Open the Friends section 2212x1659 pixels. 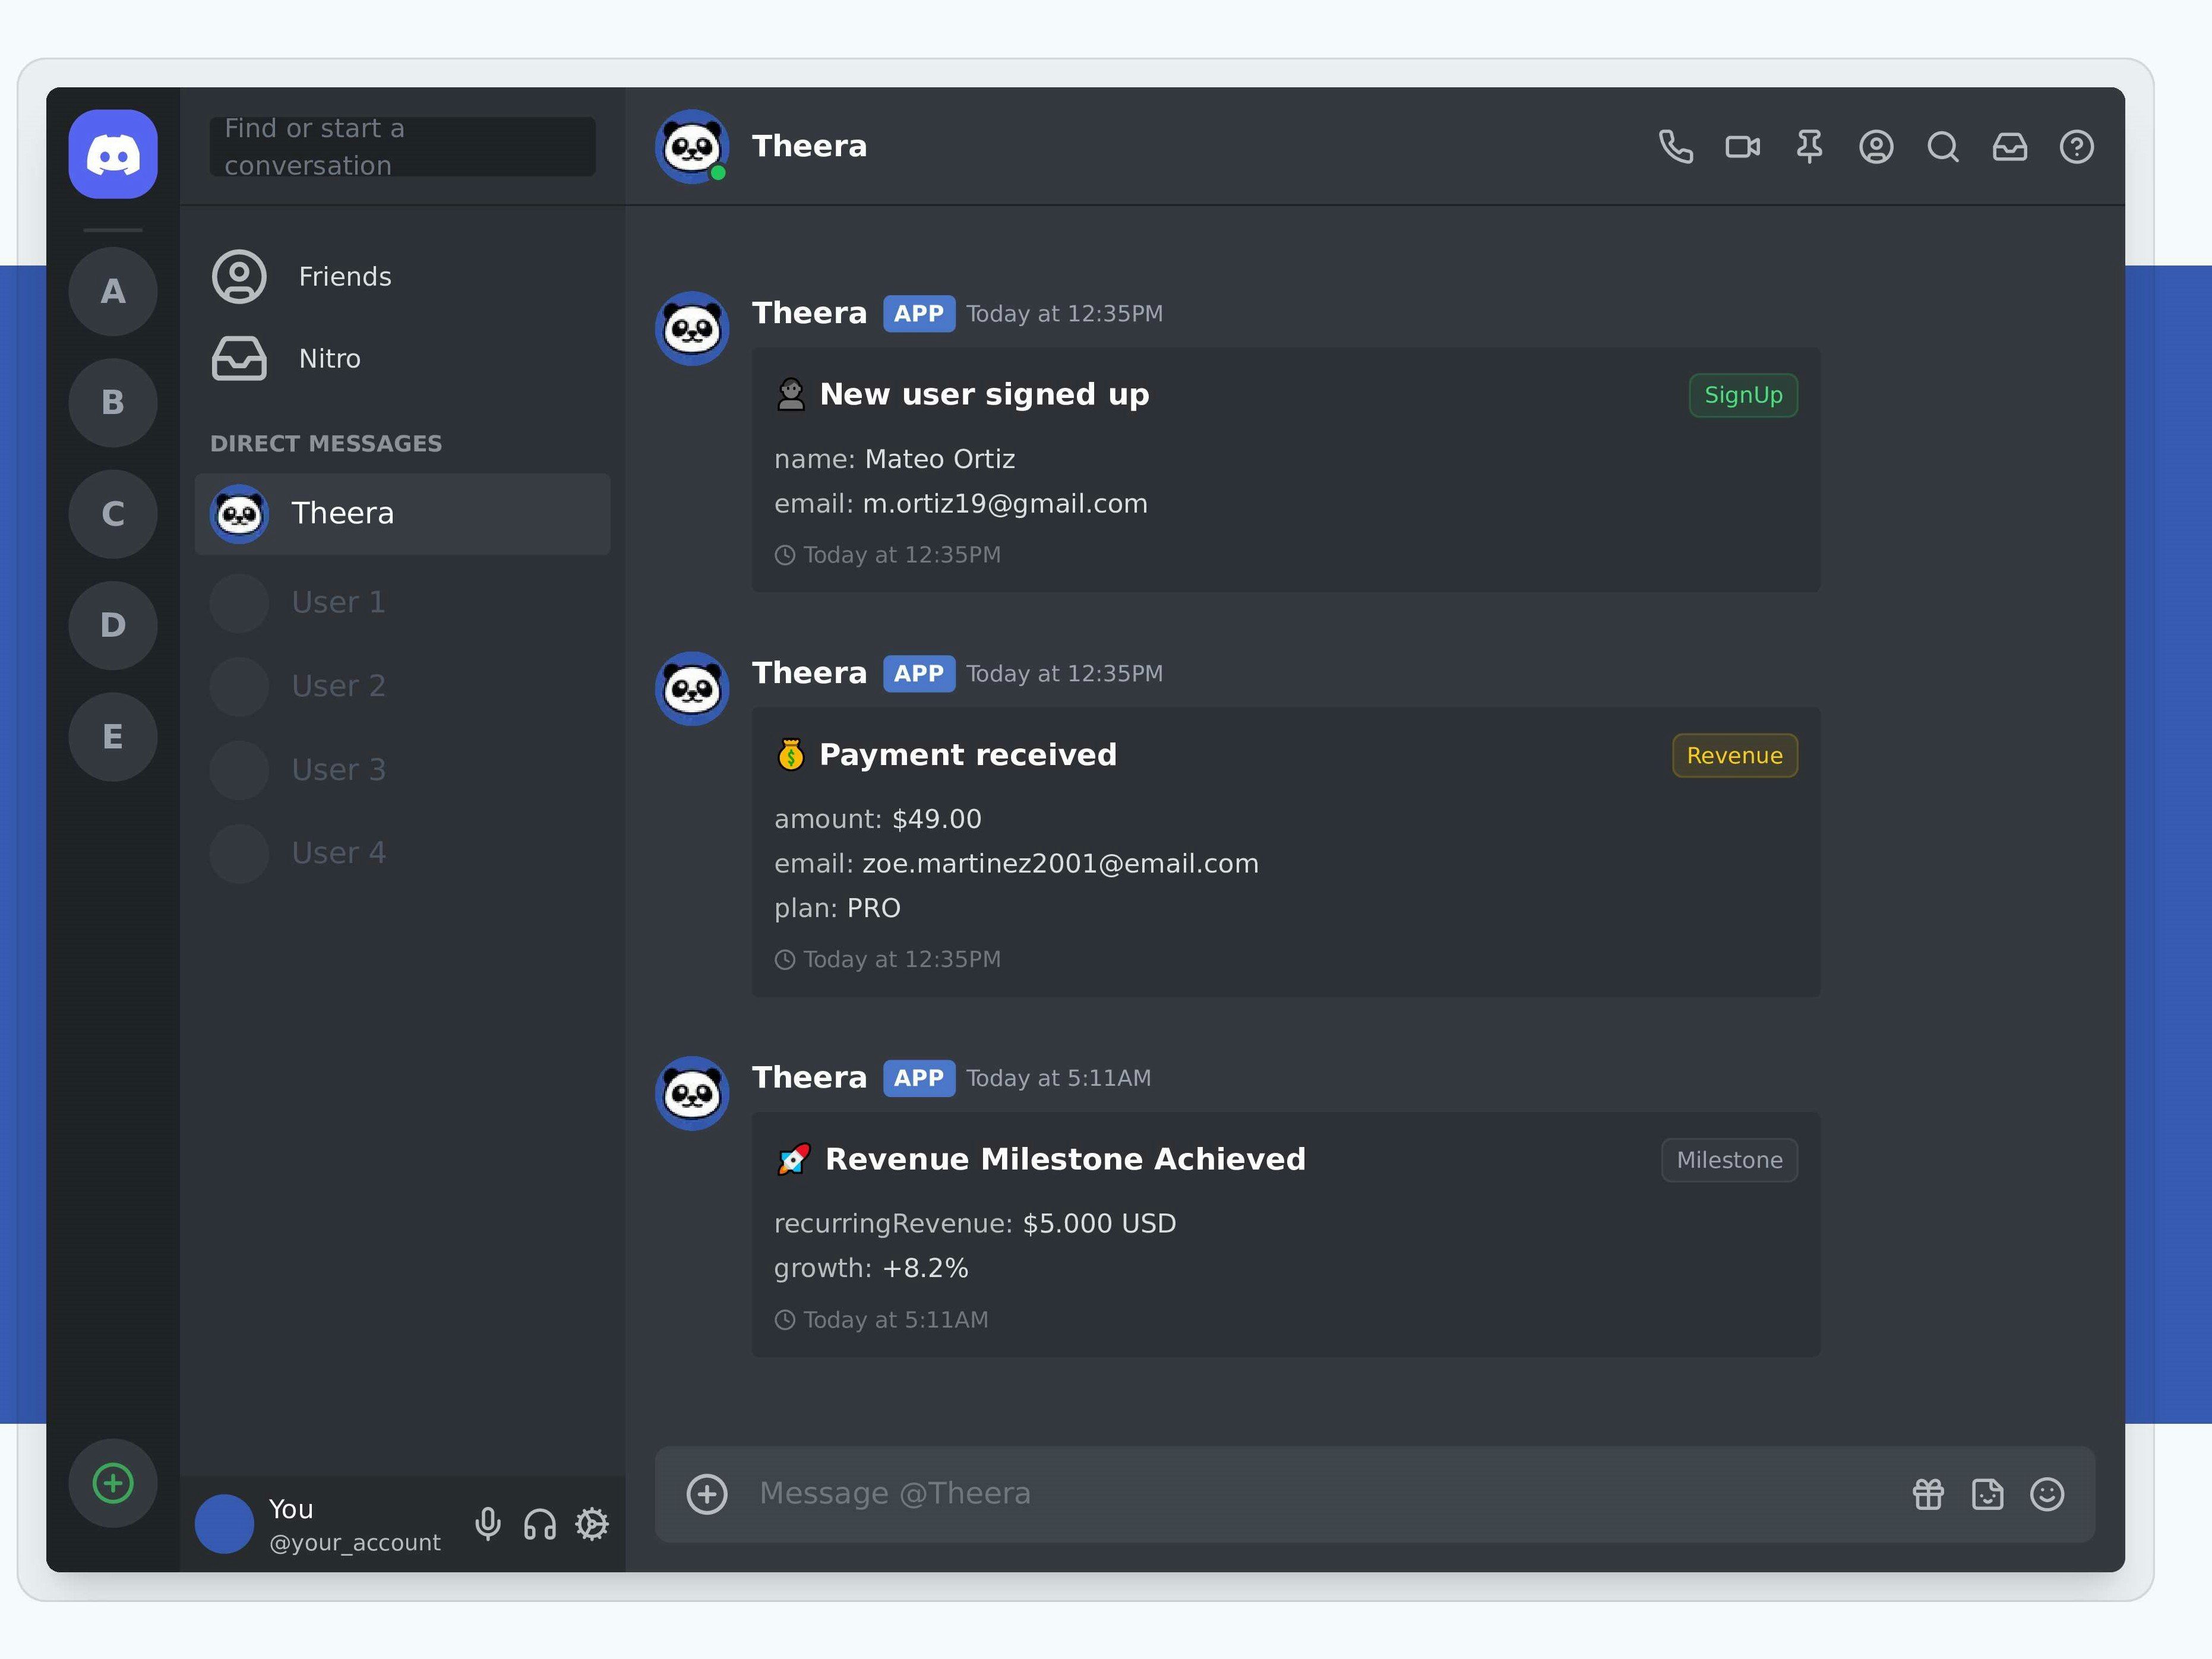point(403,277)
